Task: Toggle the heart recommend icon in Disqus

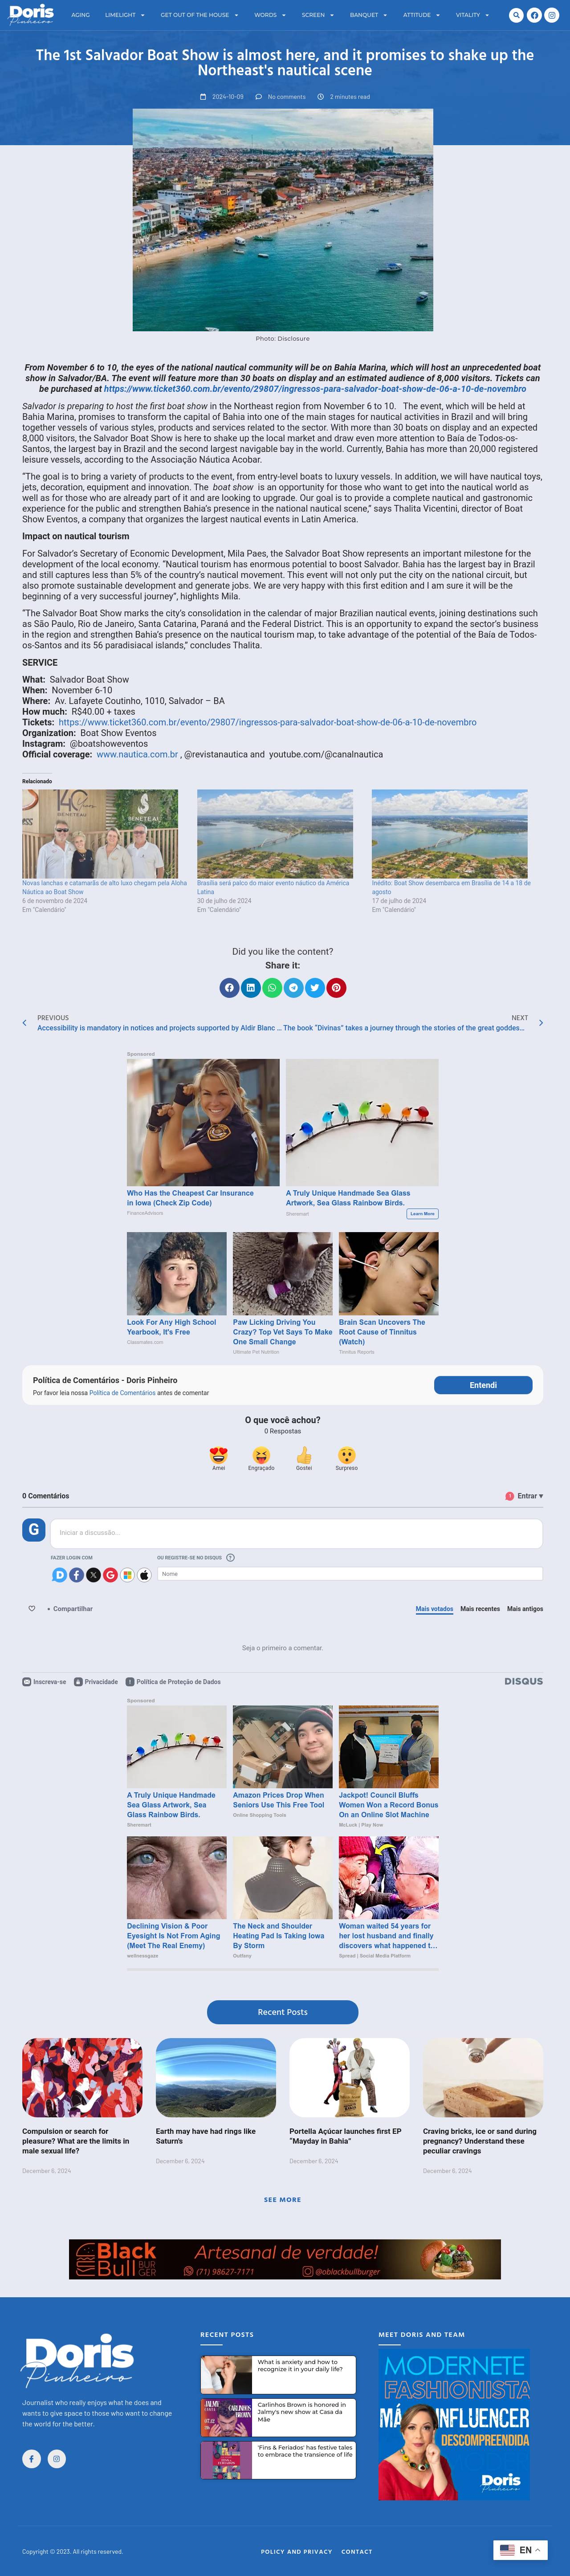Action: coord(31,1608)
